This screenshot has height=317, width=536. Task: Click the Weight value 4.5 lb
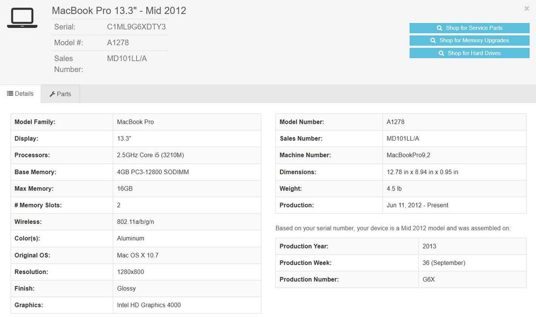(394, 188)
